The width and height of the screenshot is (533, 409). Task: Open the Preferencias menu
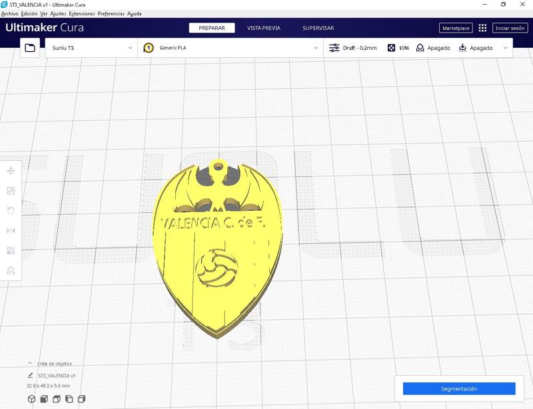[x=111, y=13]
